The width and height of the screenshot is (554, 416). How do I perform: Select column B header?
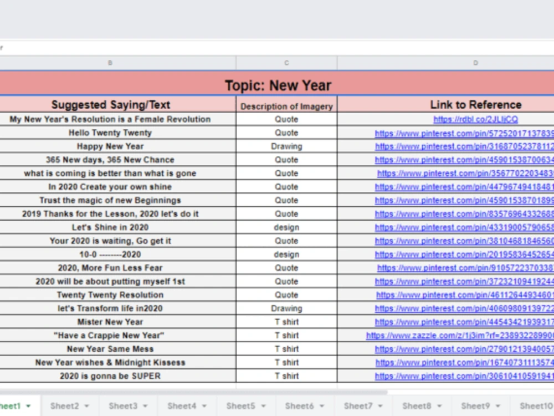(117, 63)
